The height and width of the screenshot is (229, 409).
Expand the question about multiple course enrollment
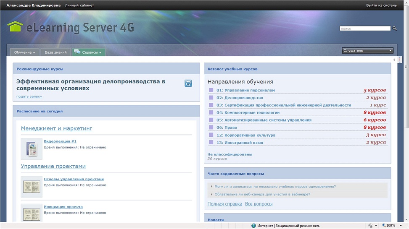coord(275,187)
